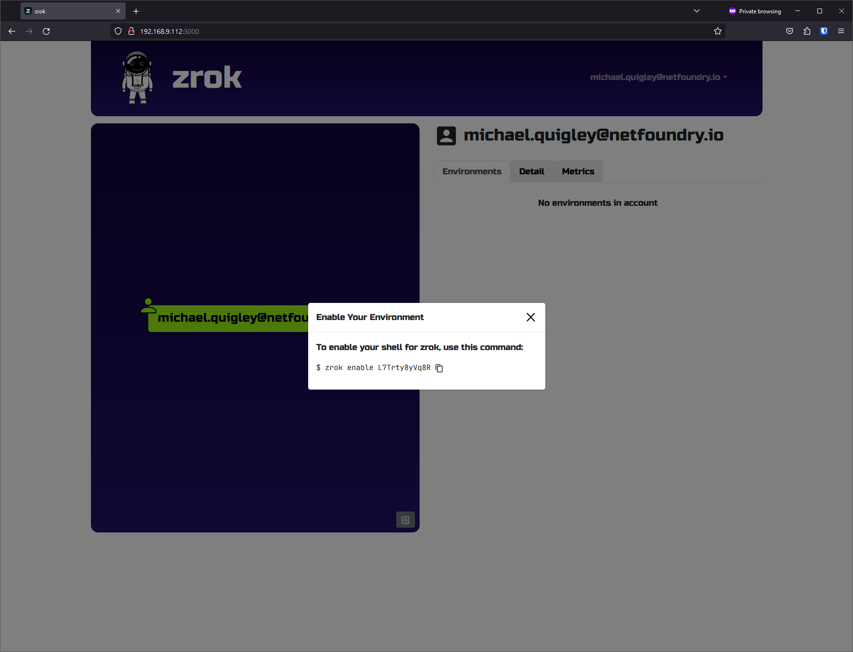Open a new browser tab
This screenshot has width=853, height=652.
(x=136, y=11)
